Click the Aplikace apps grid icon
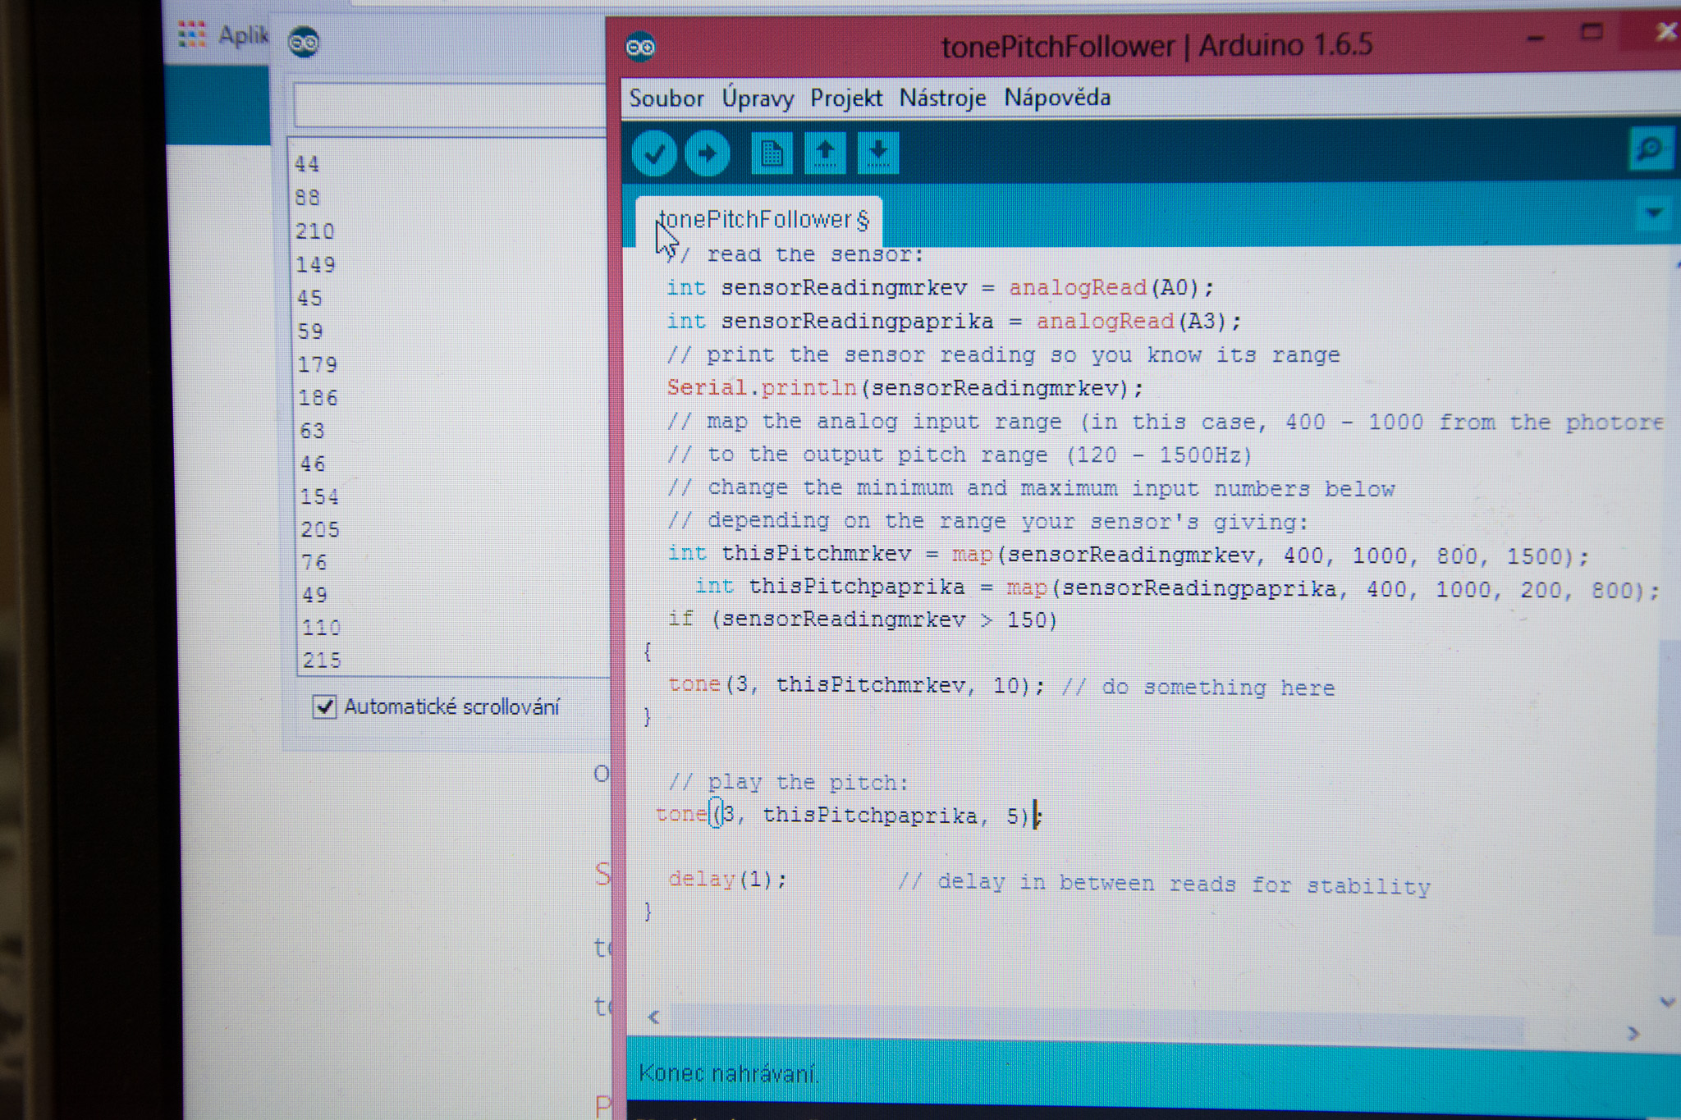Screen dimensions: 1681x1120 click(192, 34)
